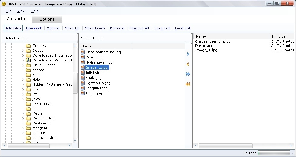Click the Downloaded Program Files special folder icon
The height and width of the screenshot is (157, 296).
click(x=28, y=60)
